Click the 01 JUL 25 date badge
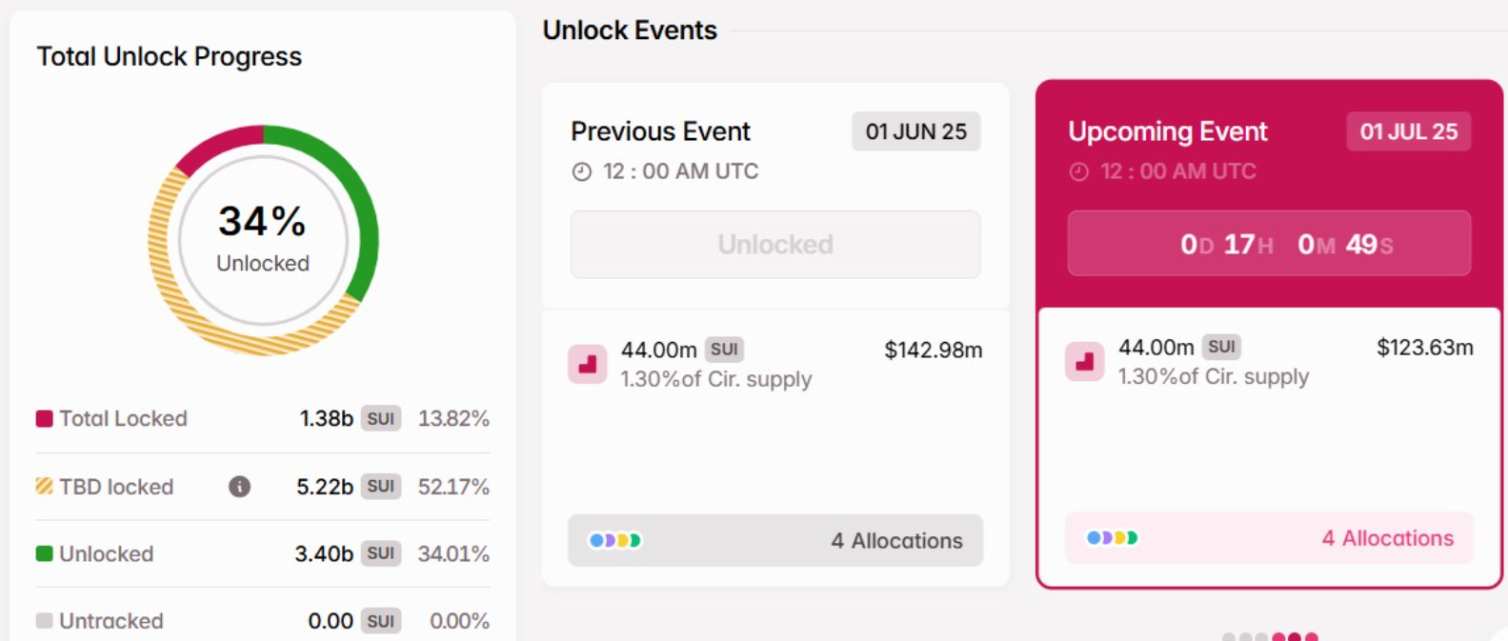The height and width of the screenshot is (641, 1508). [1409, 131]
